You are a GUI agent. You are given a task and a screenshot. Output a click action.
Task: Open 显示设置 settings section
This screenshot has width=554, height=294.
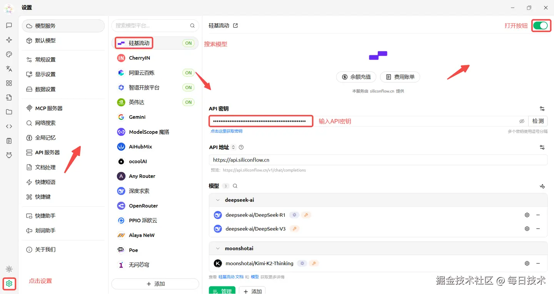pos(63,74)
